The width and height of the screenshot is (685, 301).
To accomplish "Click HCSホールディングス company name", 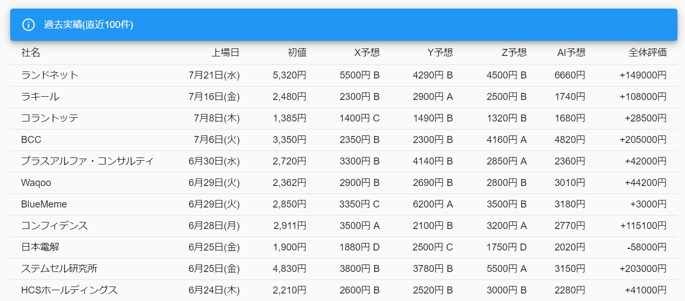I will pos(69,290).
